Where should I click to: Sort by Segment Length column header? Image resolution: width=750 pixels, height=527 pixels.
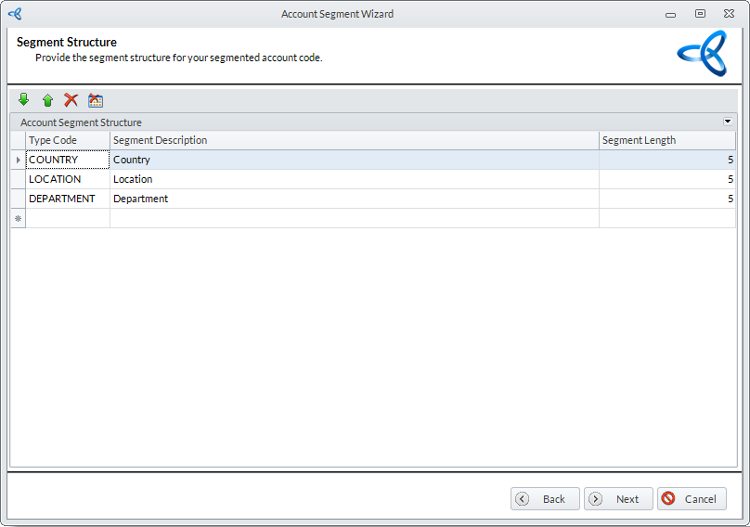tap(666, 140)
